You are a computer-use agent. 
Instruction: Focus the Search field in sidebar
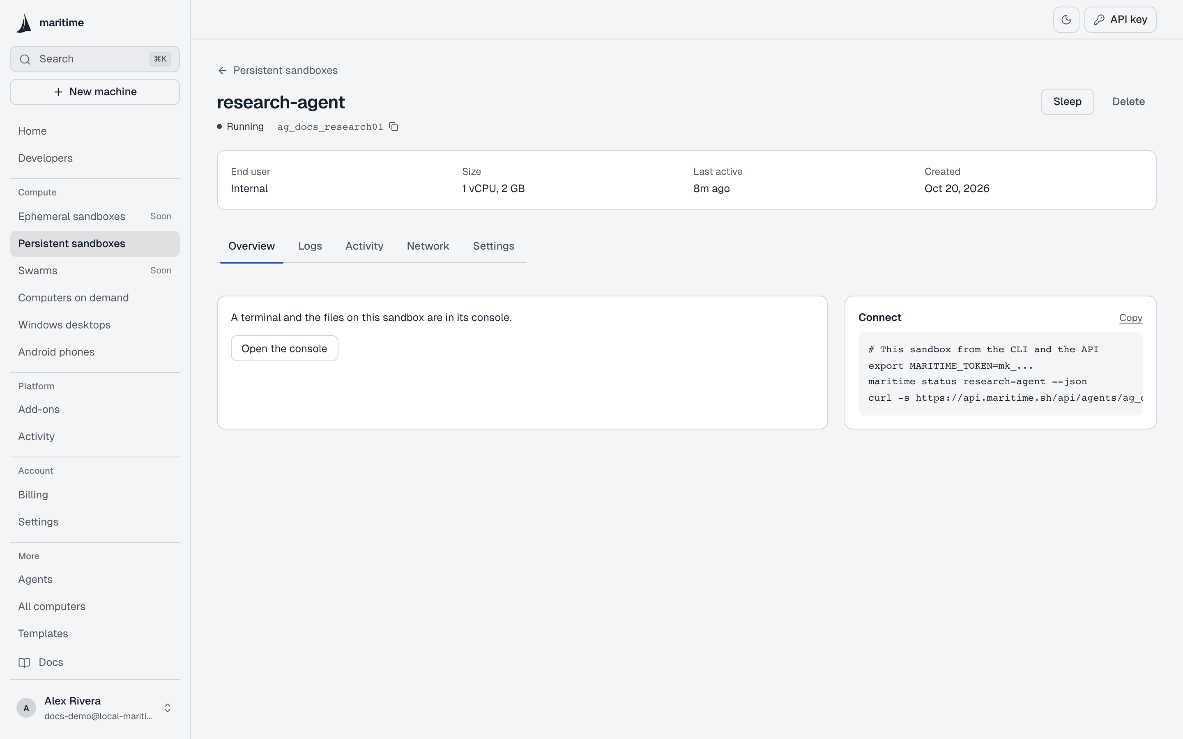pos(95,59)
